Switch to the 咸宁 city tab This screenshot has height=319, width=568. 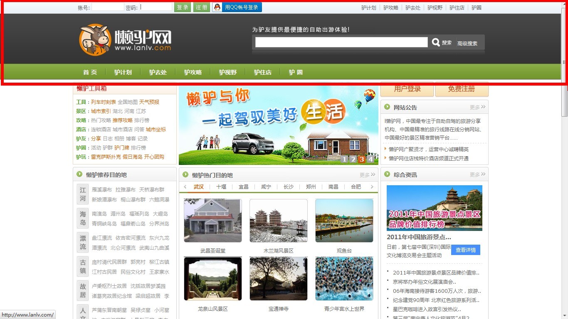tap(266, 187)
